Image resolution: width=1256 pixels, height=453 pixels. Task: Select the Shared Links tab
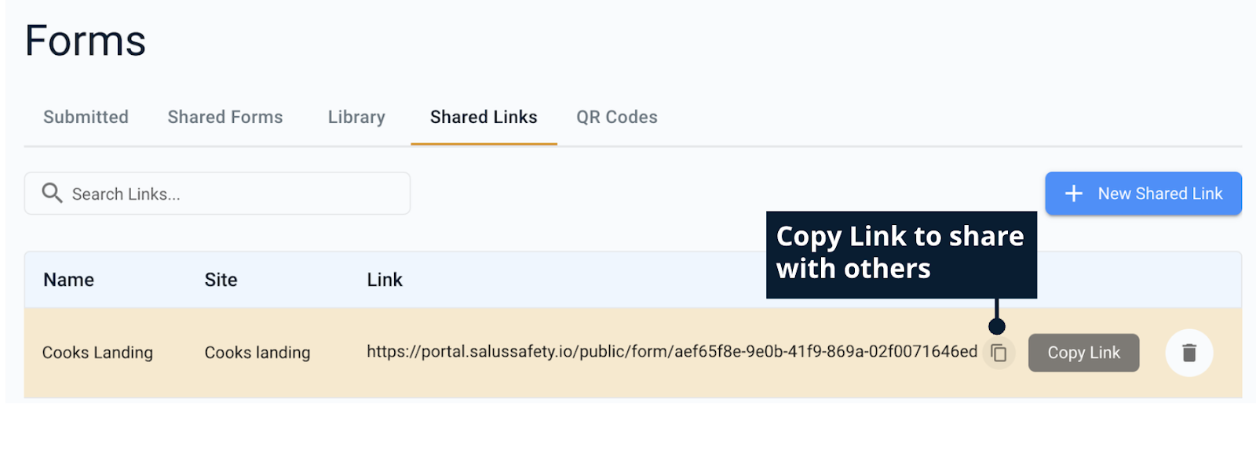click(484, 118)
